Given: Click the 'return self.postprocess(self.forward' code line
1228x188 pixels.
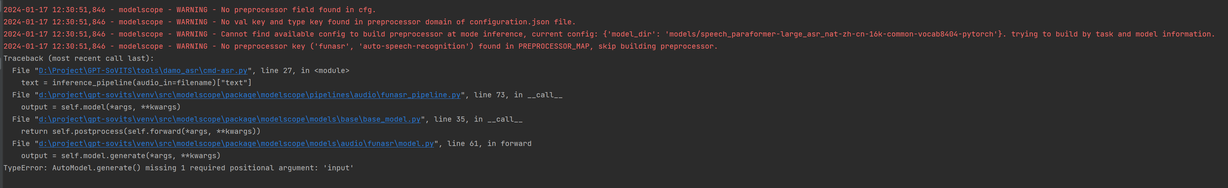Looking at the screenshot, I should [141, 132].
